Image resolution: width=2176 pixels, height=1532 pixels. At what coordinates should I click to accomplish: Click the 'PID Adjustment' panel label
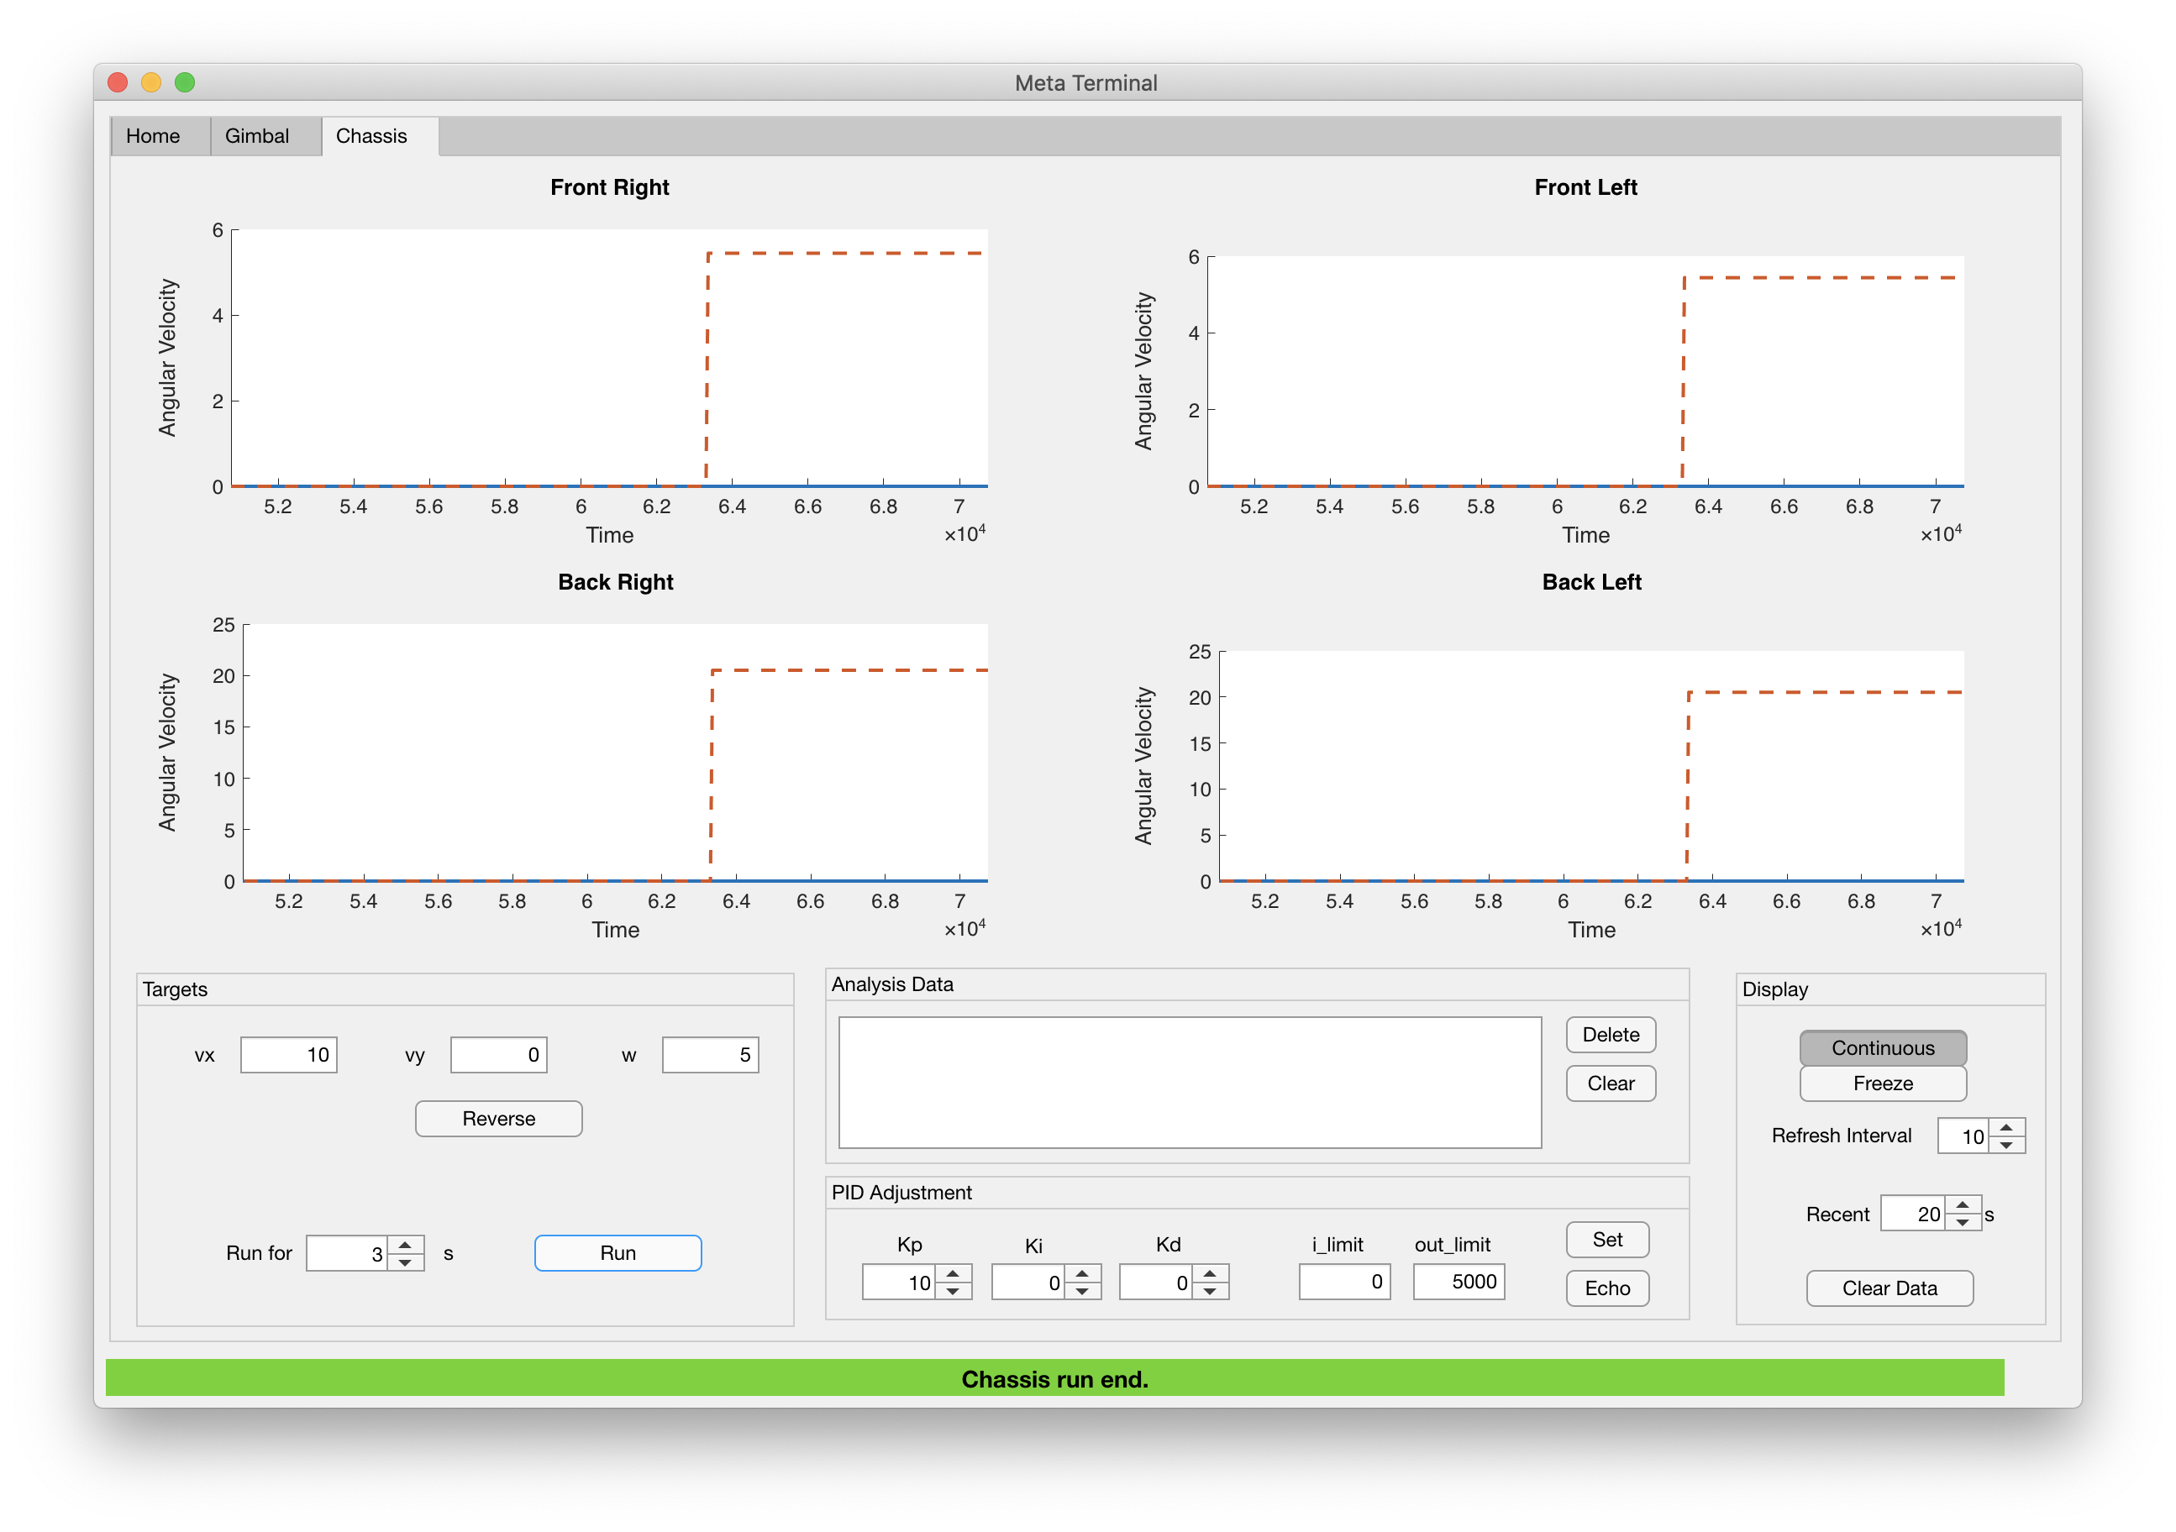tap(901, 1192)
